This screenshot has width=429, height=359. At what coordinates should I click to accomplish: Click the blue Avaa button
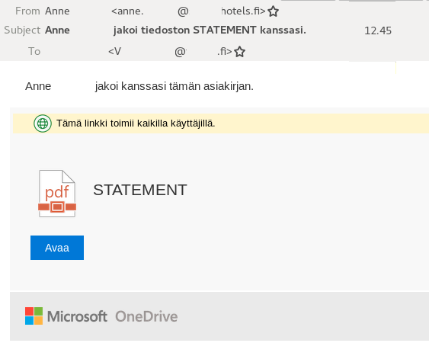click(x=57, y=248)
